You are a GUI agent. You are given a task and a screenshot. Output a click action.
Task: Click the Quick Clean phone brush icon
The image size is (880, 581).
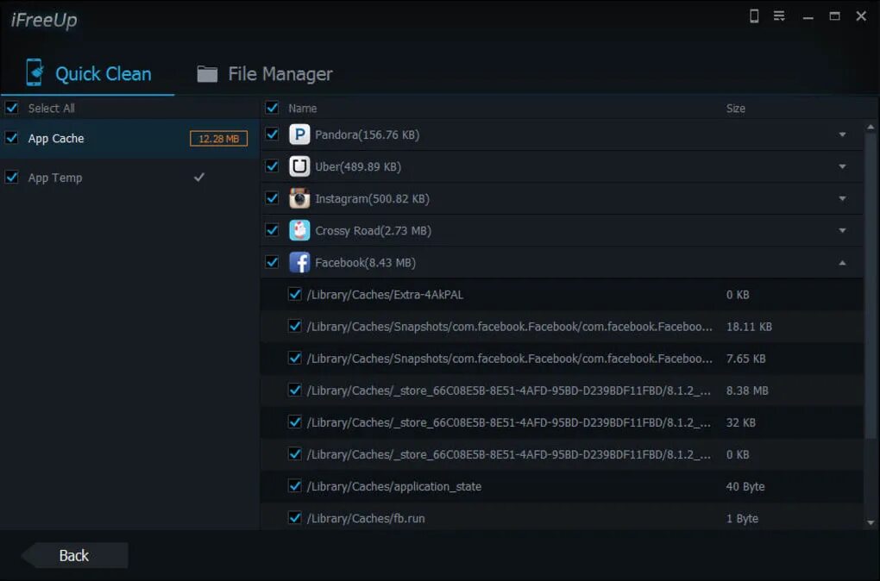coord(35,73)
